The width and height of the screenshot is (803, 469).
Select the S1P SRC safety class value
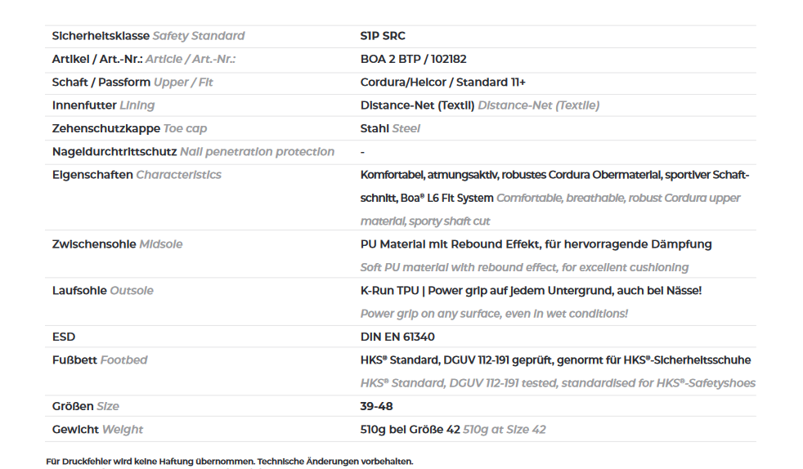point(383,36)
